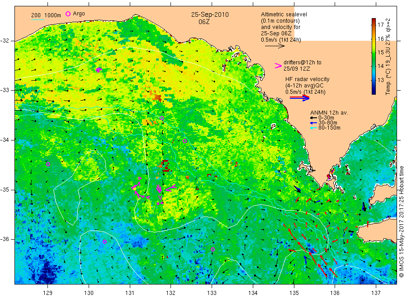Click the IMOS copyright timestamp text
407x299 pixels.
point(402,222)
